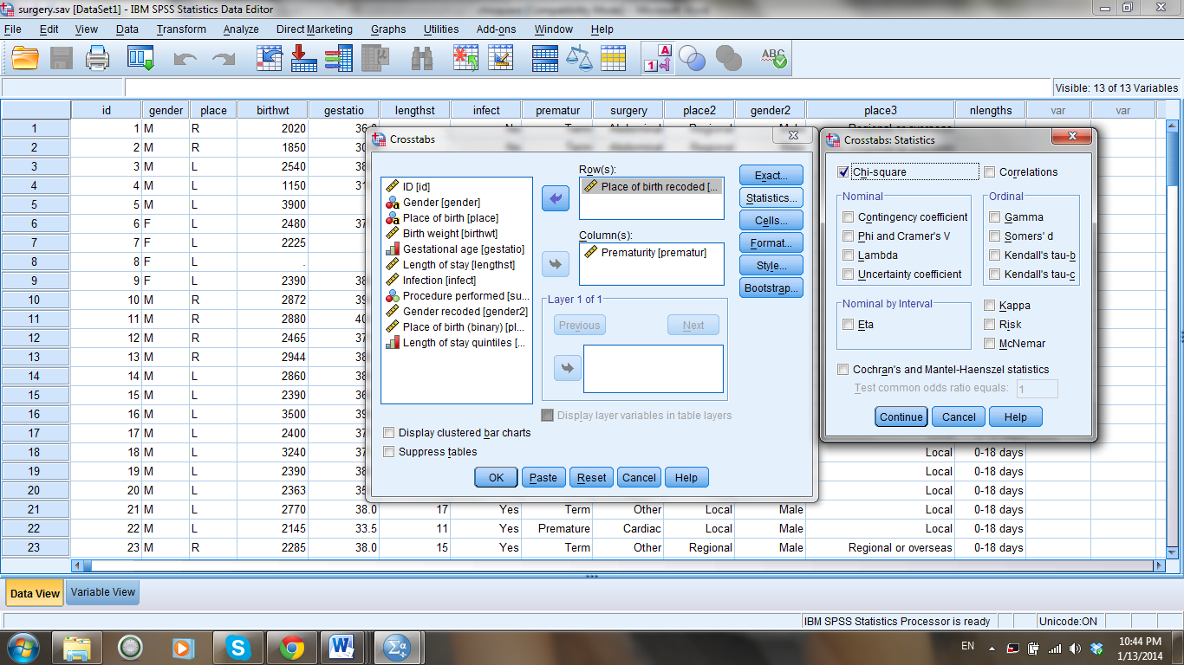Click the Layer variable arrow button

click(566, 369)
